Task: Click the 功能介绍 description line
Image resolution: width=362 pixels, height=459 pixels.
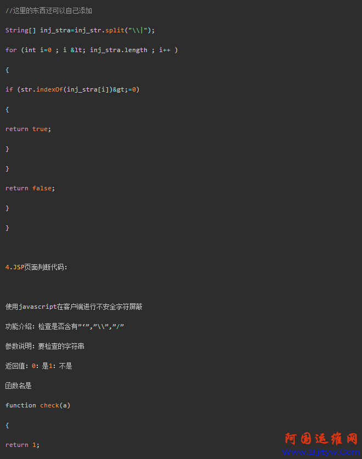Action: click(x=65, y=326)
